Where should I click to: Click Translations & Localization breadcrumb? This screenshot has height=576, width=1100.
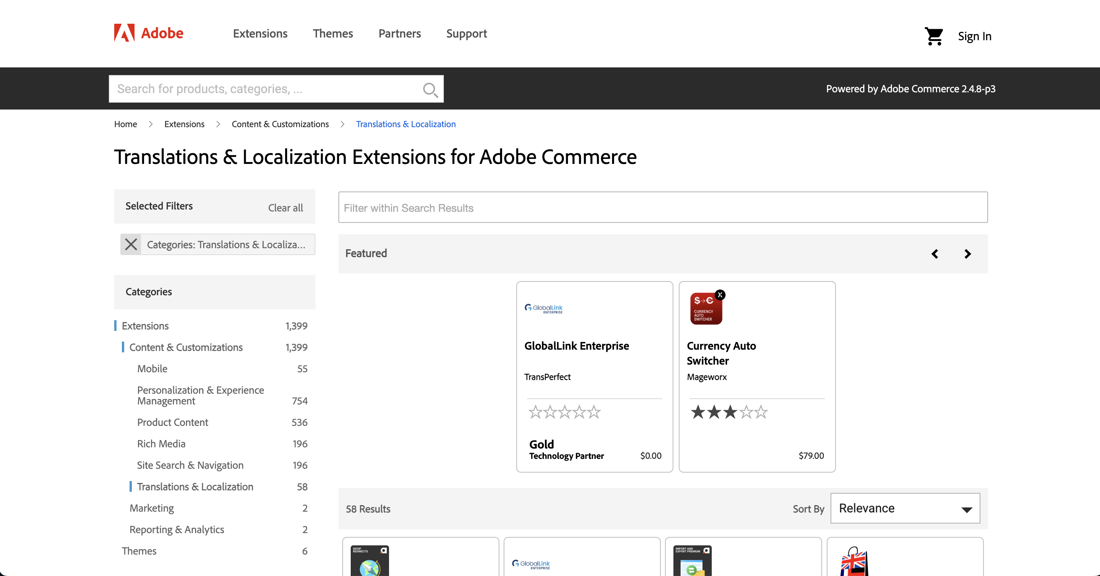[x=406, y=124]
